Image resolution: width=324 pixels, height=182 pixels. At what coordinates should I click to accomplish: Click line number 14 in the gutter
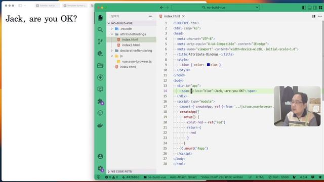[x=165, y=91]
